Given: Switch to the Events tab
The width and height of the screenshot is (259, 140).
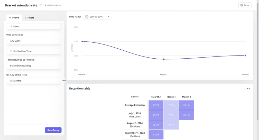Looking at the screenshot, I should 14,18.
